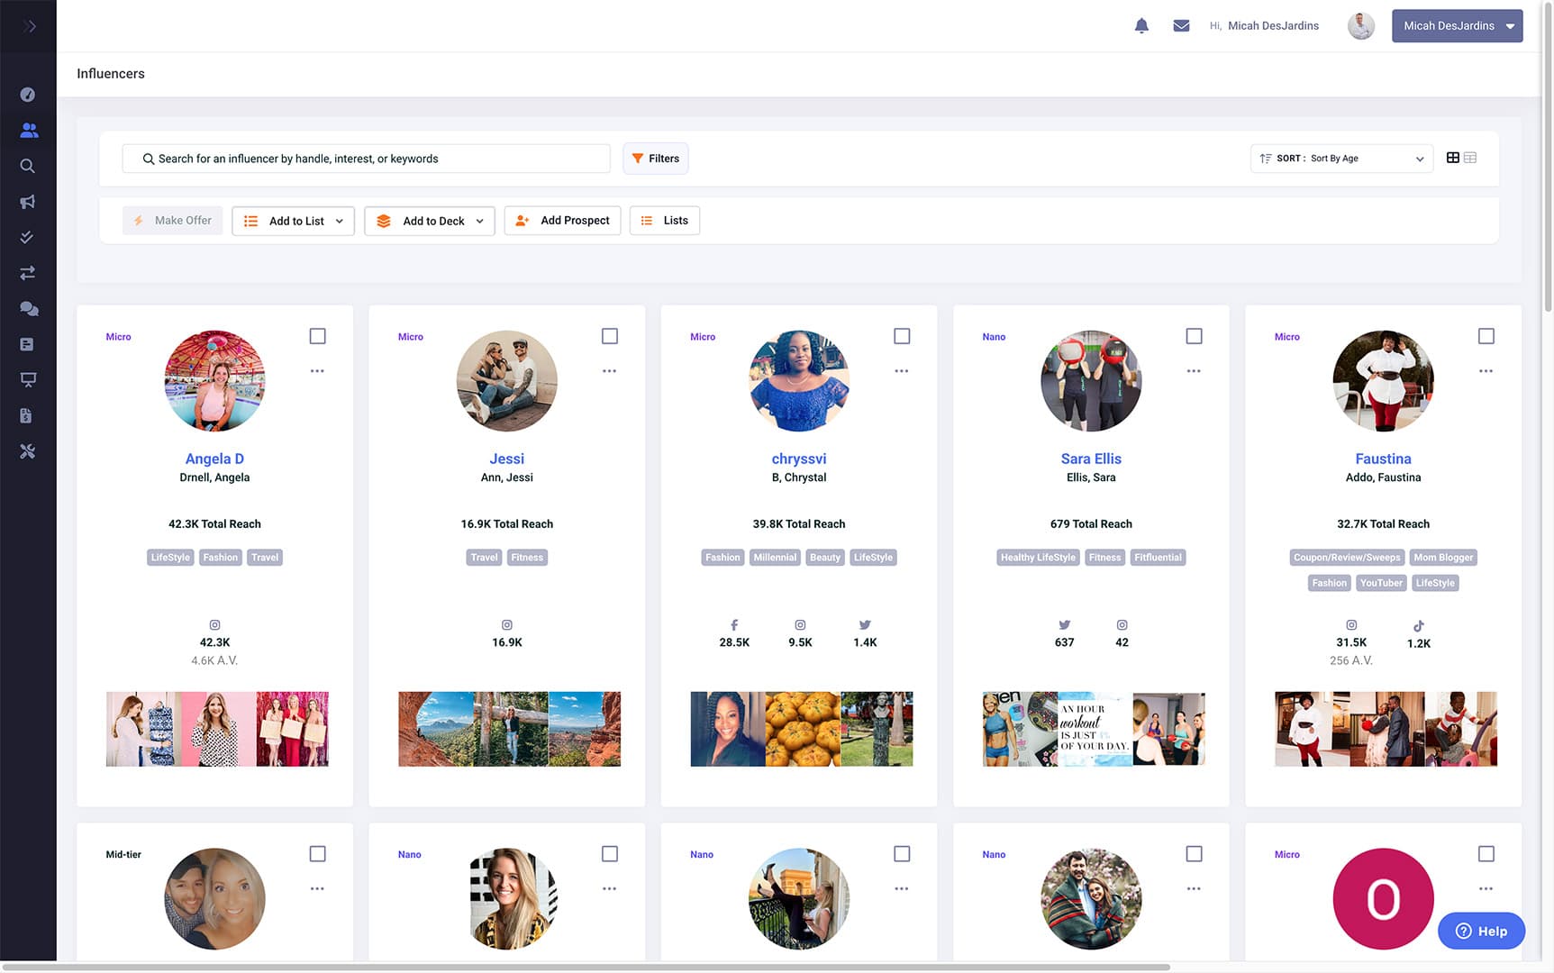Switch to table list view icon

coord(1470,158)
